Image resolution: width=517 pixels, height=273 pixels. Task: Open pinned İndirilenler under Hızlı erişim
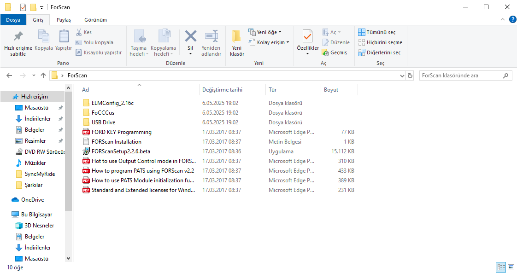pyautogui.click(x=38, y=119)
